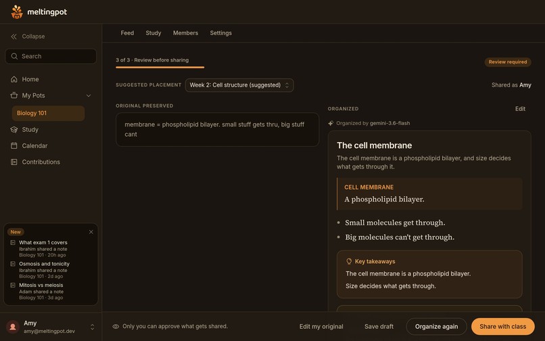This screenshot has height=341, width=545.
Task: Click the Collapse double-chevron icon
Action: (14, 37)
